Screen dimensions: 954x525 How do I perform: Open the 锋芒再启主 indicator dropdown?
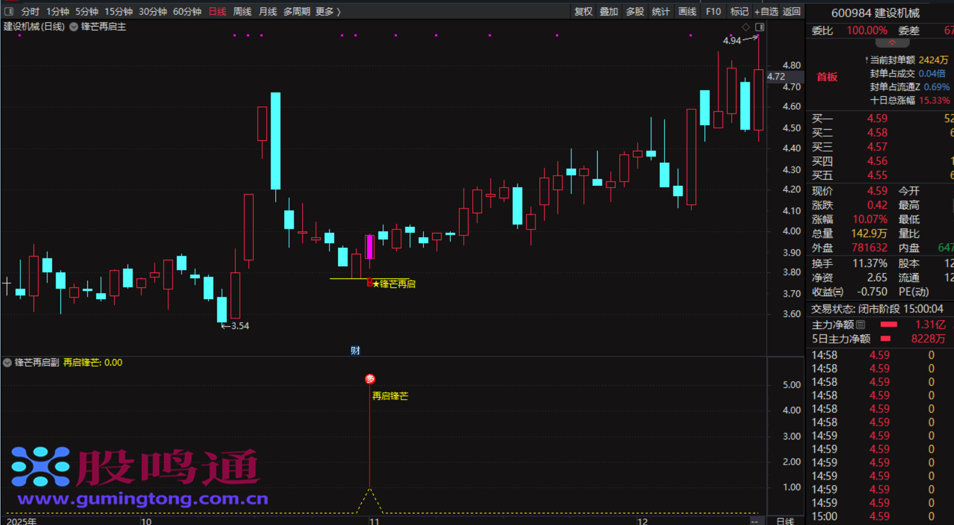pyautogui.click(x=74, y=27)
